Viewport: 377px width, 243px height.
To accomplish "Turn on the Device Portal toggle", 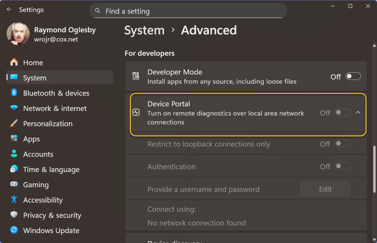I will [342, 113].
